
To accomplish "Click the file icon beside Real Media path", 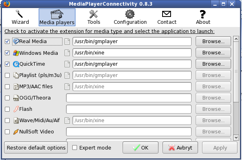I will click(x=67, y=42).
